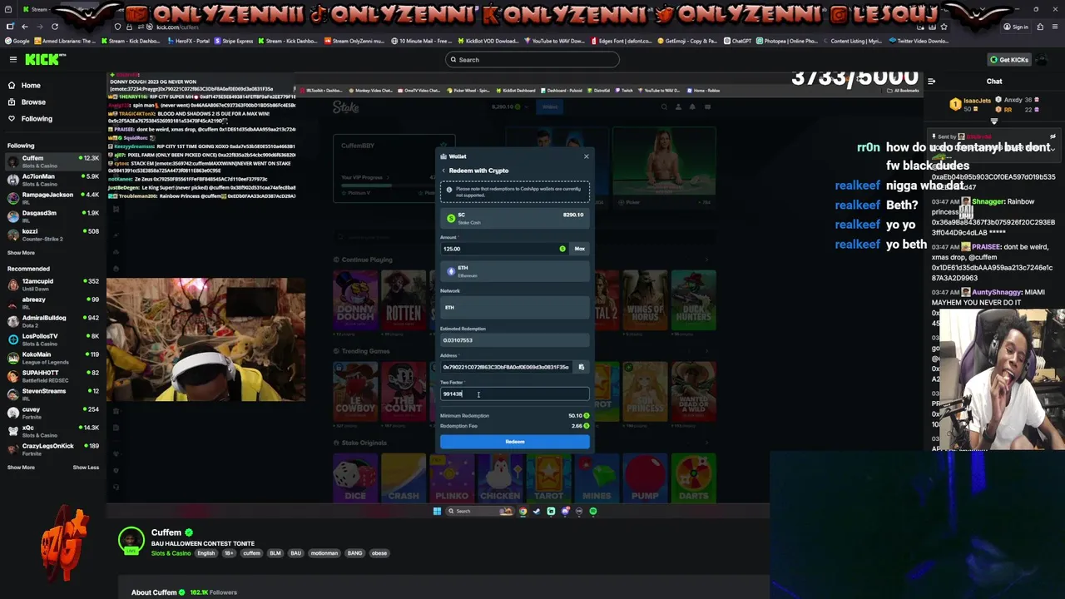Close the Stake Wallet dialog
Viewport: 1065px width, 599px height.
(586, 156)
